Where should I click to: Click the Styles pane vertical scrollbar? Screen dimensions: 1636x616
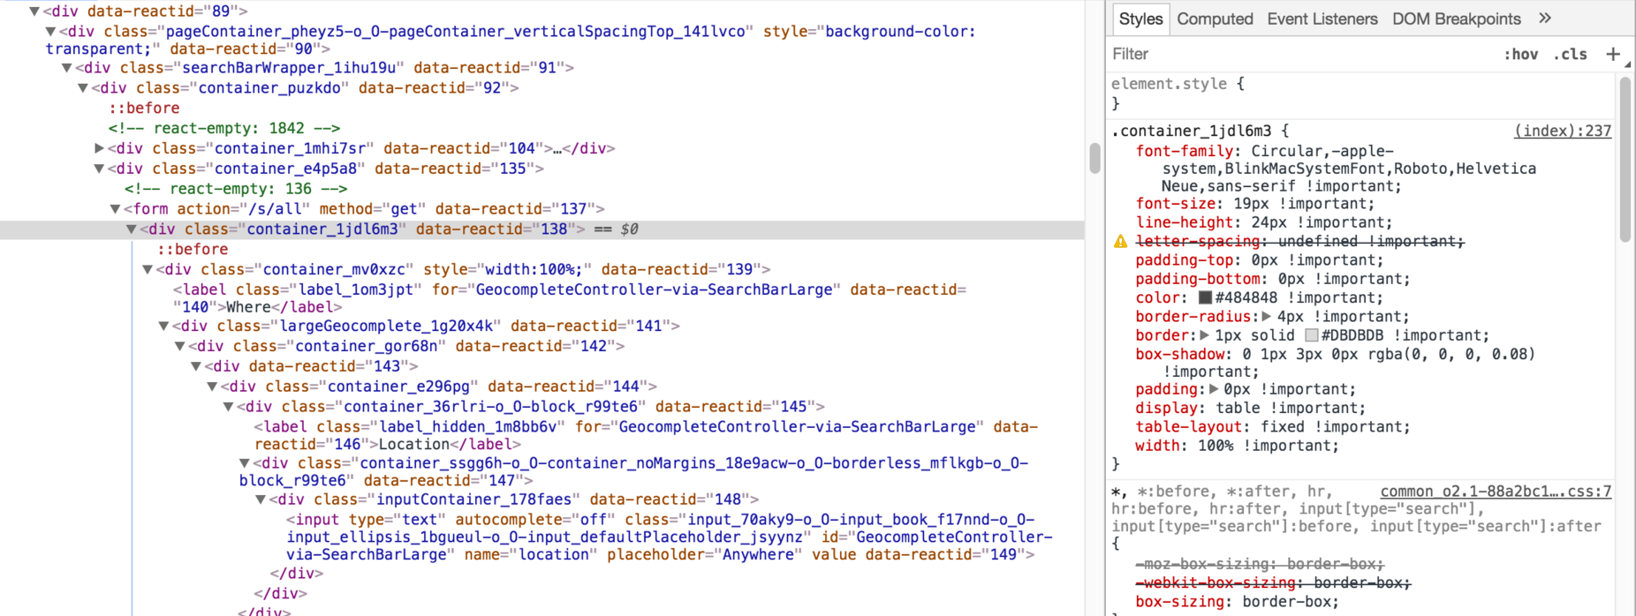tap(1625, 159)
